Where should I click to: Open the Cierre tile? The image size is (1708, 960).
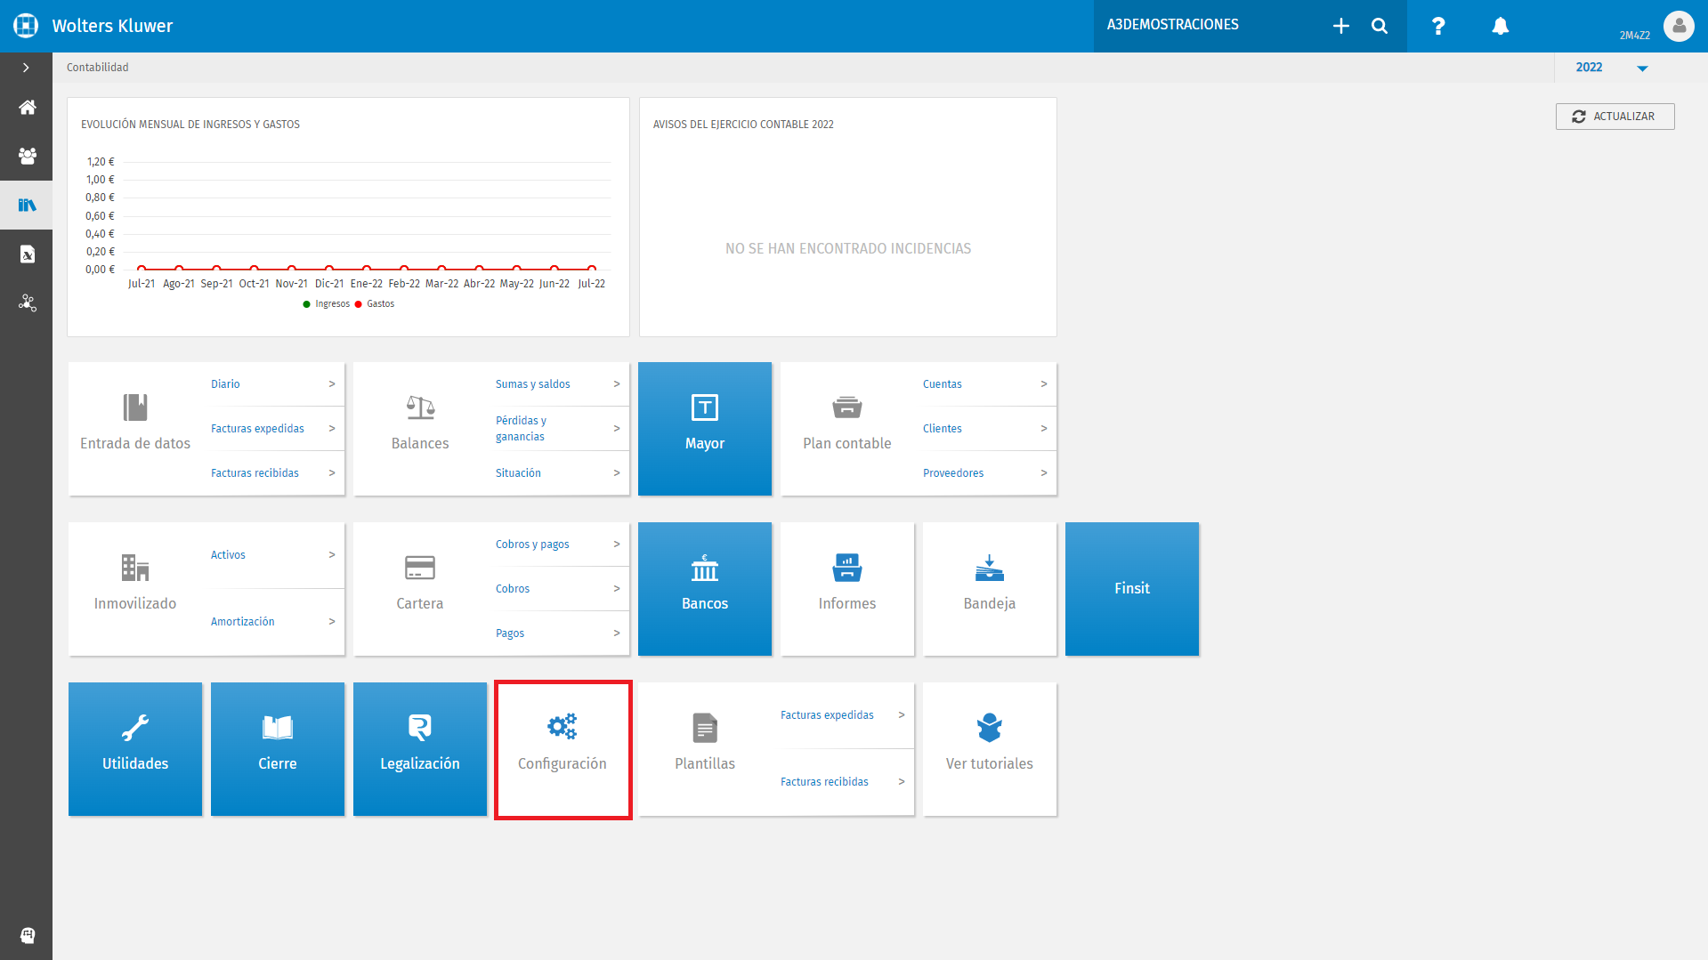[278, 748]
